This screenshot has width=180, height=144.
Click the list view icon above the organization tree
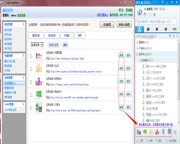pyautogui.click(x=170, y=36)
